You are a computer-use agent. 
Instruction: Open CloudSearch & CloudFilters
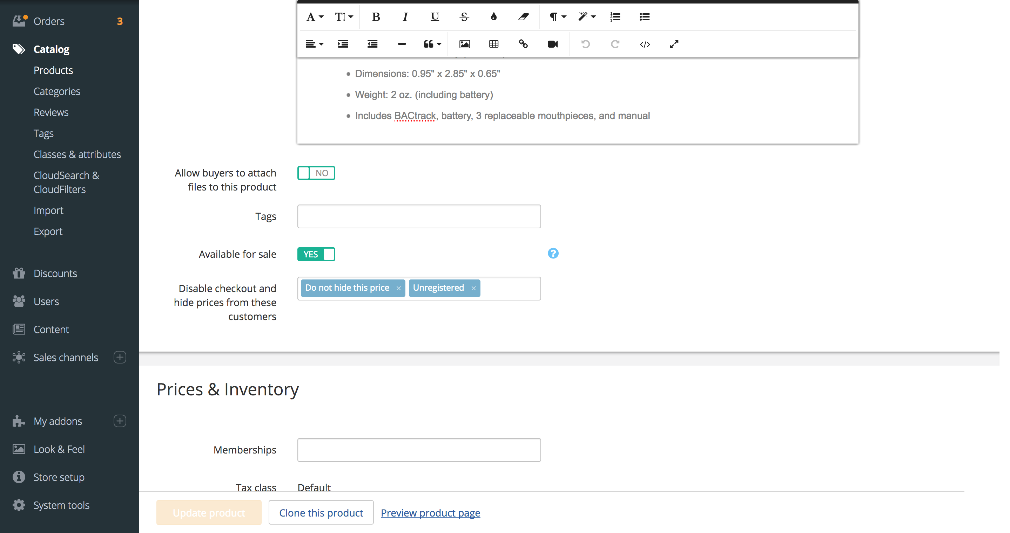tap(66, 182)
